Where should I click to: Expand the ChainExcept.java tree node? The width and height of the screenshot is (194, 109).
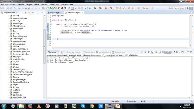pos(9,41)
